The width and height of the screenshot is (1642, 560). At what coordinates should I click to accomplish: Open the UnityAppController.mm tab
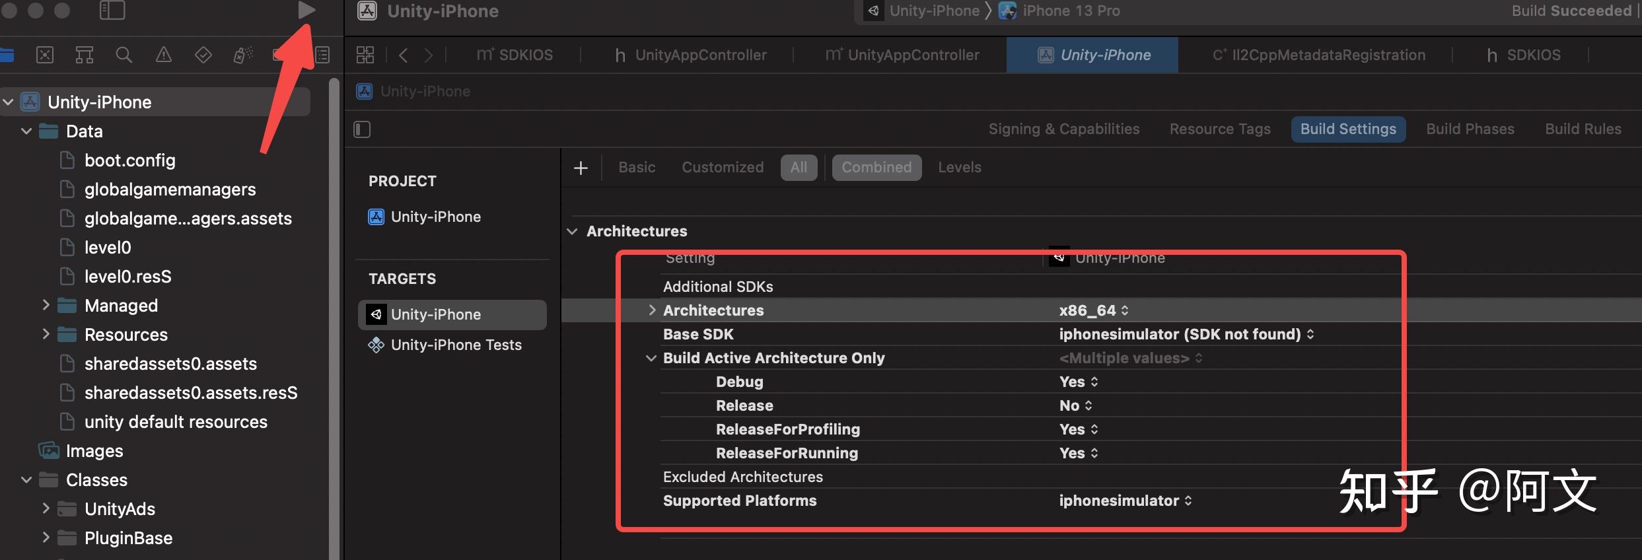[x=902, y=55]
